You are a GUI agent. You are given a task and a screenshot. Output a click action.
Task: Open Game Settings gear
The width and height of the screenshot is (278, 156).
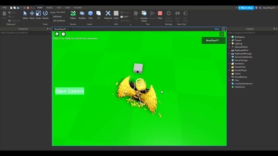[169, 13]
